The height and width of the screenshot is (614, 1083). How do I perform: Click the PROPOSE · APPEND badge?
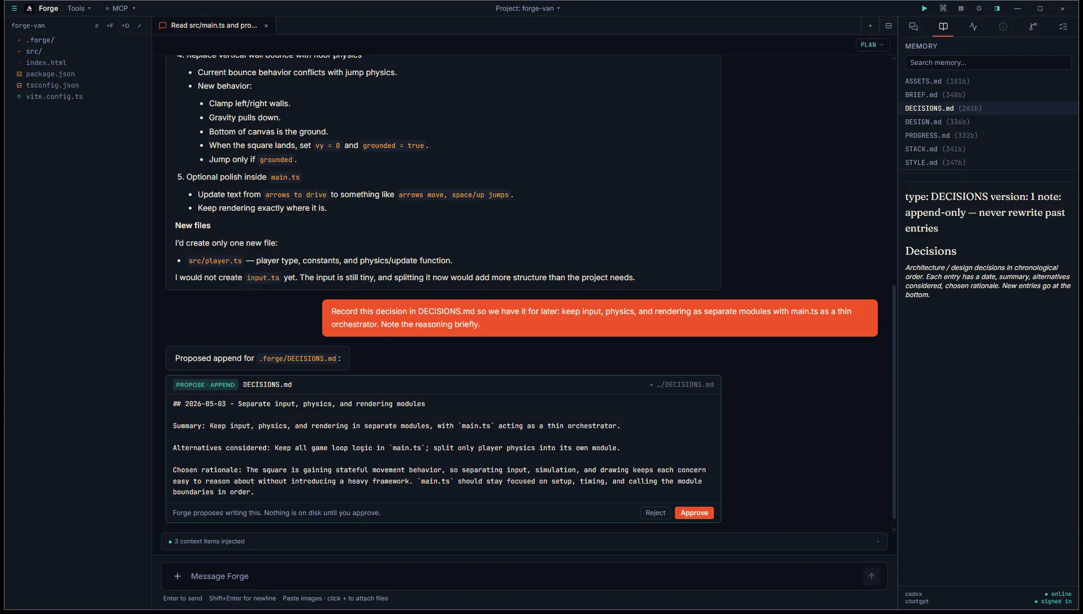click(205, 385)
